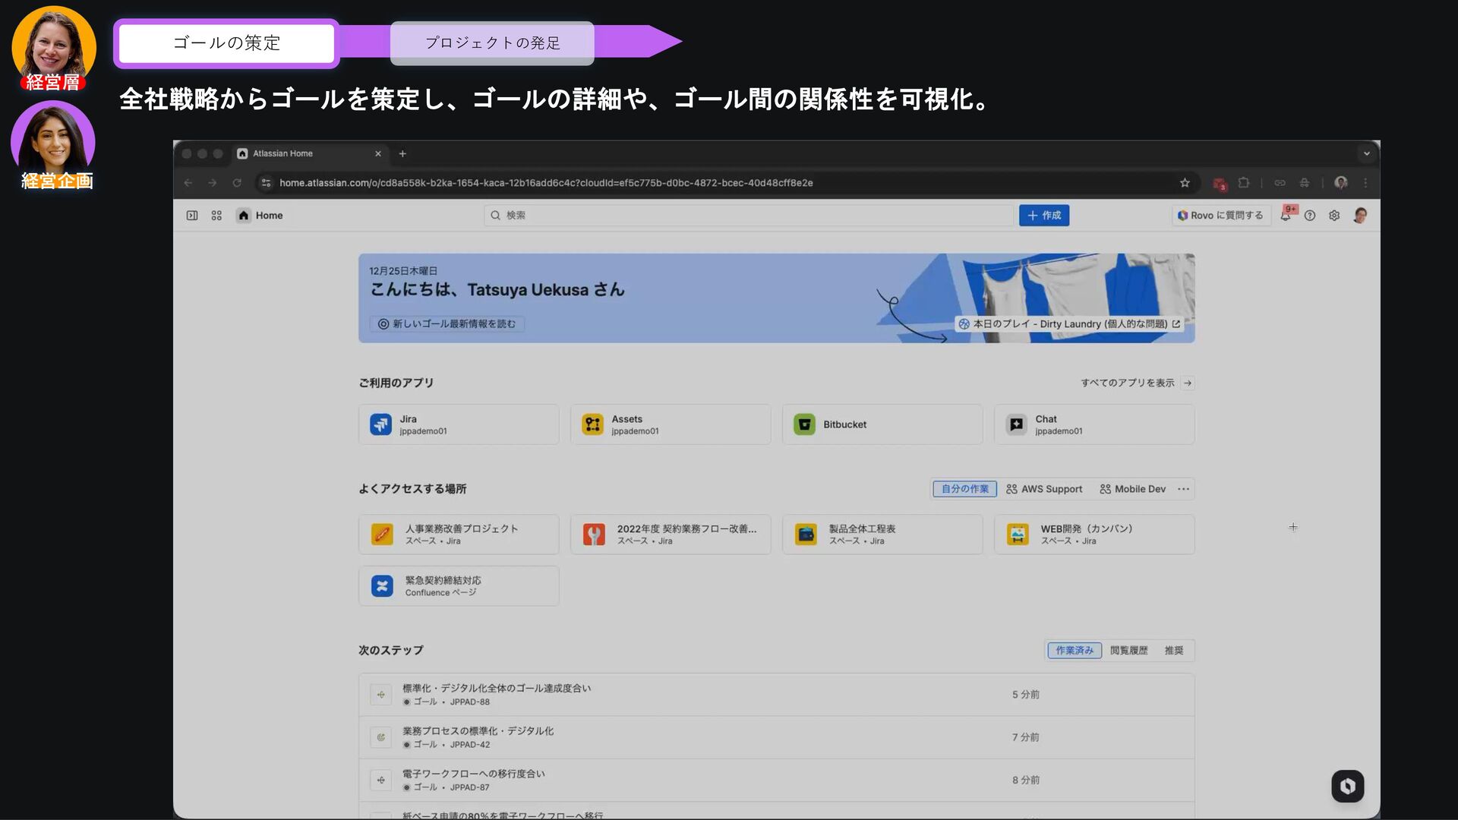This screenshot has height=820, width=1458.
Task: Click the notifications bell icon
Action: tap(1285, 216)
